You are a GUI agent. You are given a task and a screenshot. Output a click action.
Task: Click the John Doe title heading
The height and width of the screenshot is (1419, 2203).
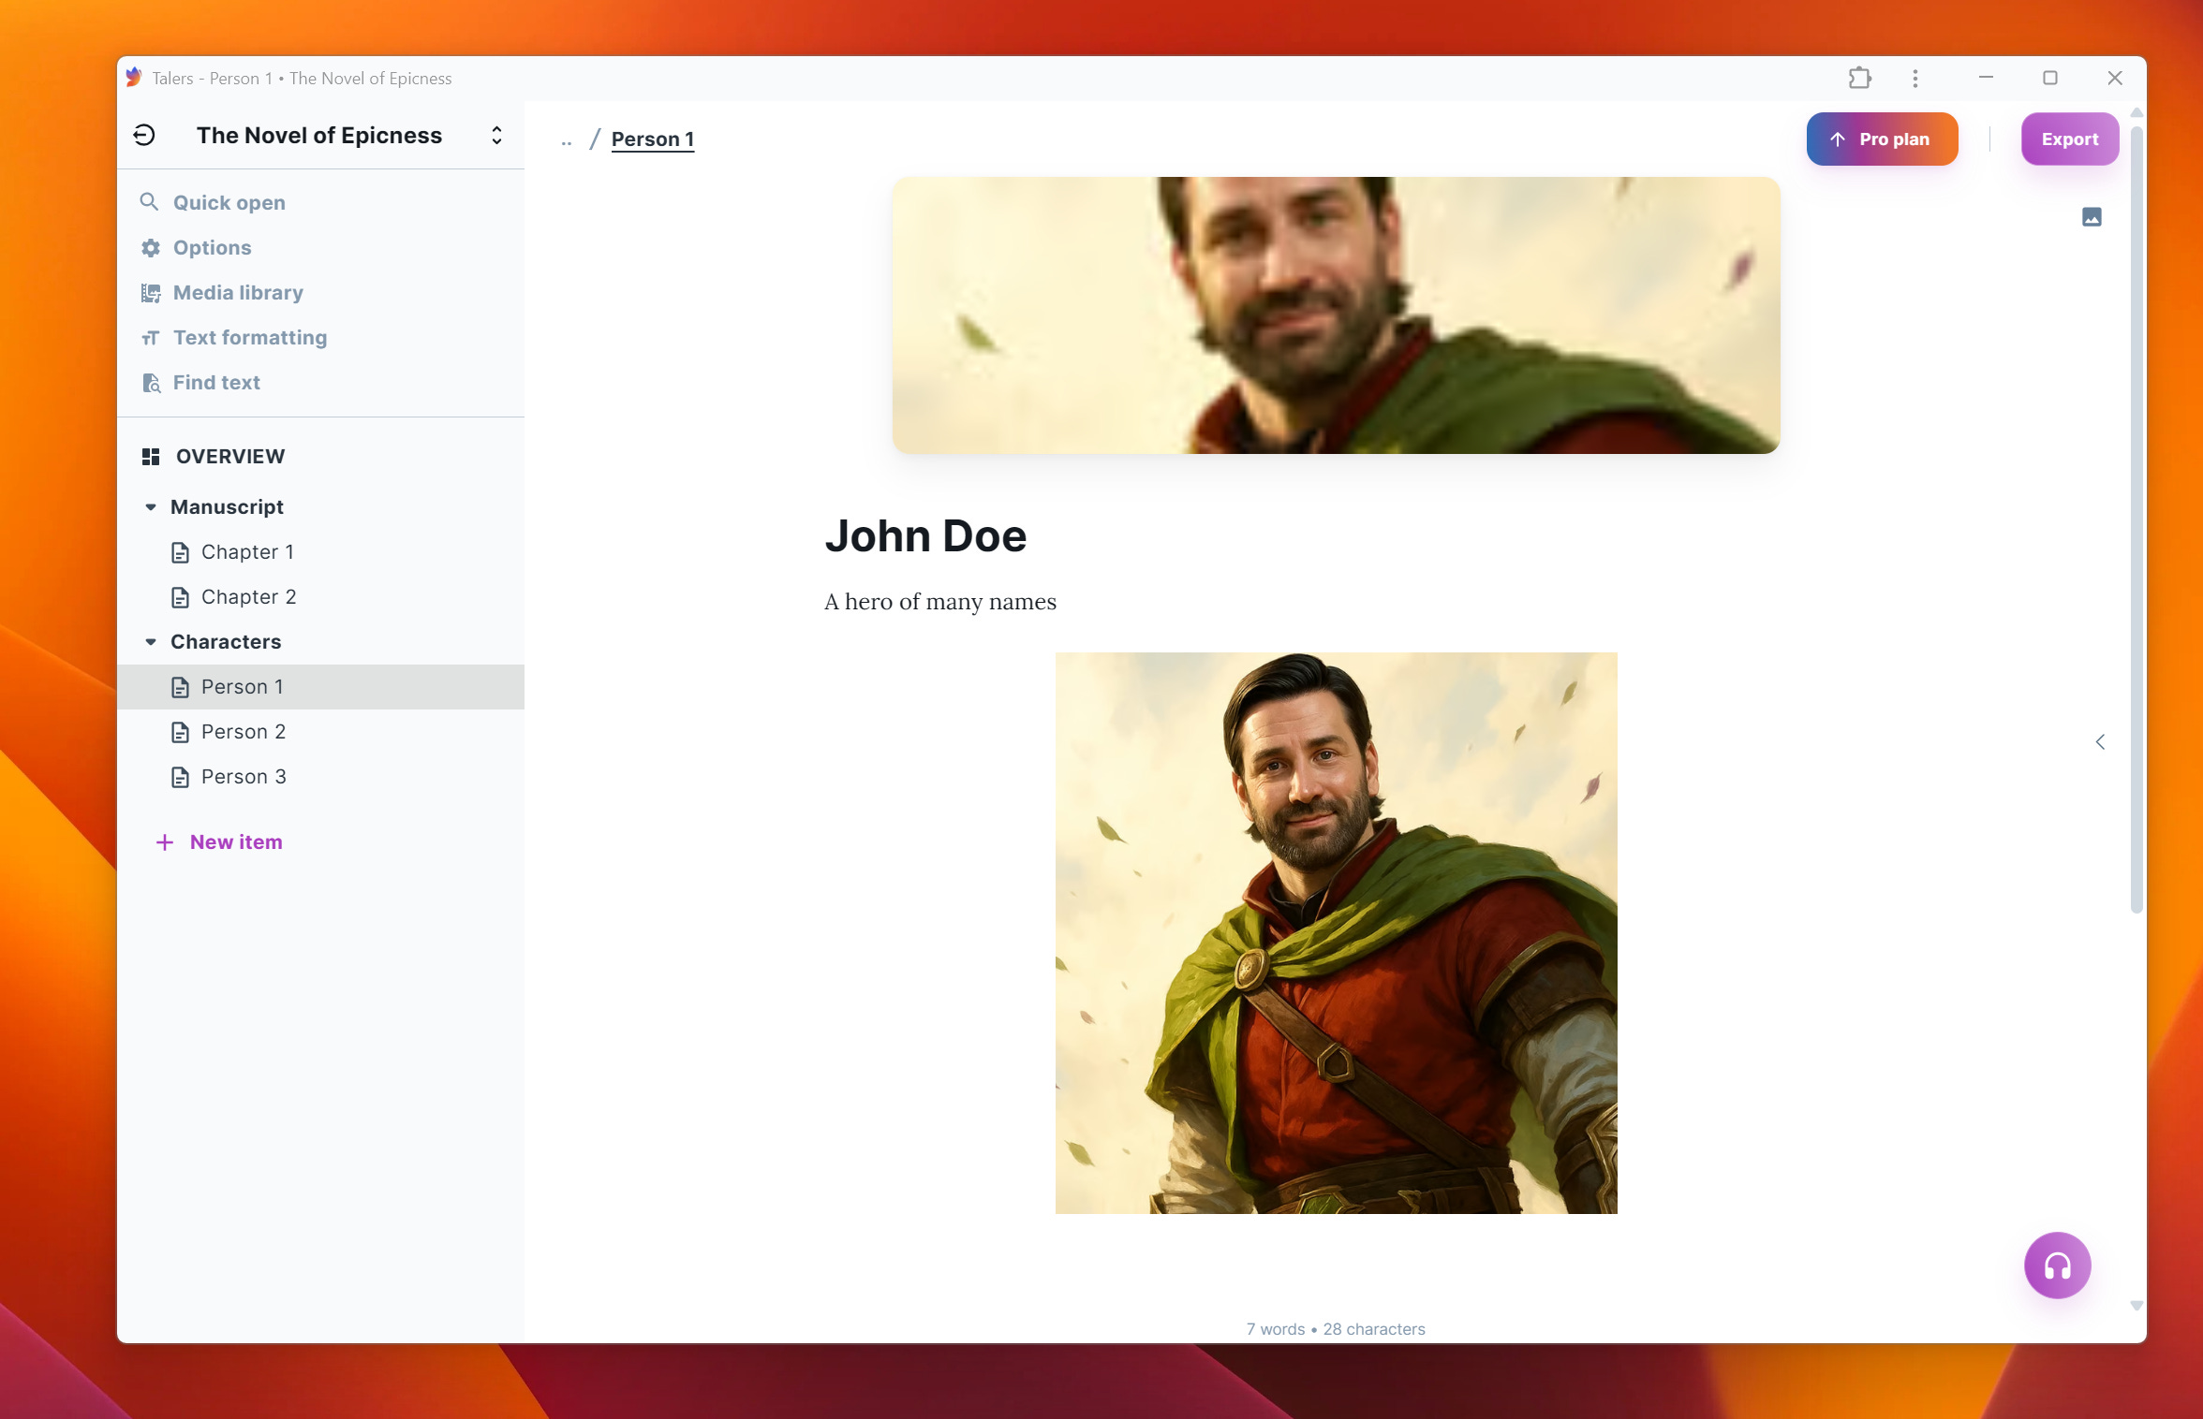click(x=925, y=535)
